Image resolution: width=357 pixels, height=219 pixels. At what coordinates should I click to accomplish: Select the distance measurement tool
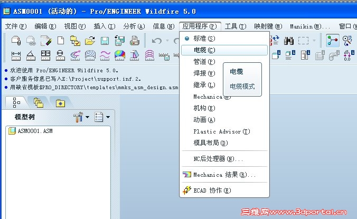click(x=16, y=56)
